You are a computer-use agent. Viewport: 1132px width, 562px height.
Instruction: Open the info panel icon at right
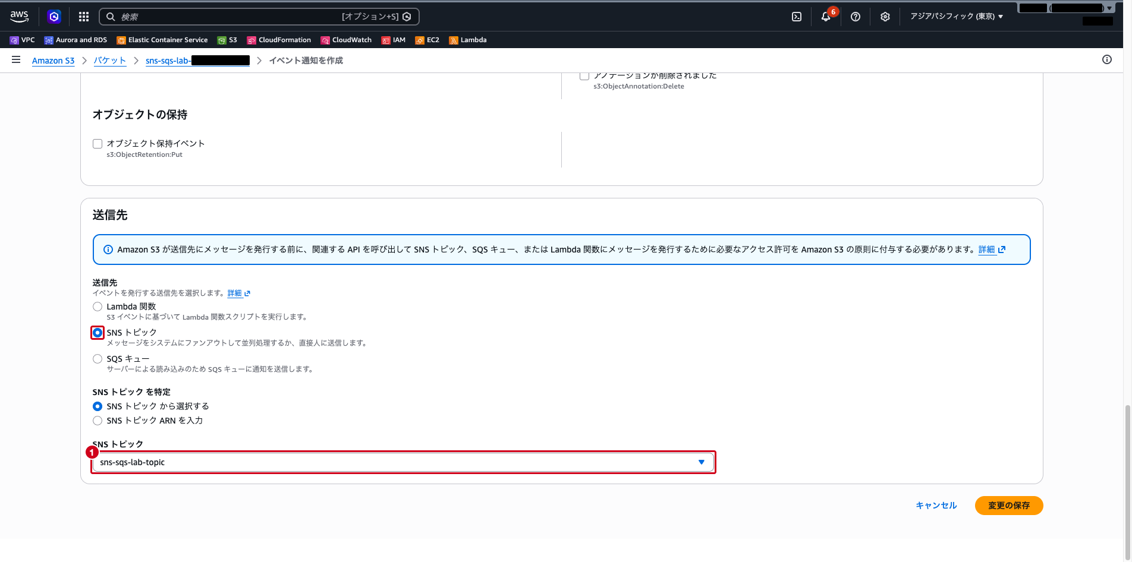coord(1107,59)
